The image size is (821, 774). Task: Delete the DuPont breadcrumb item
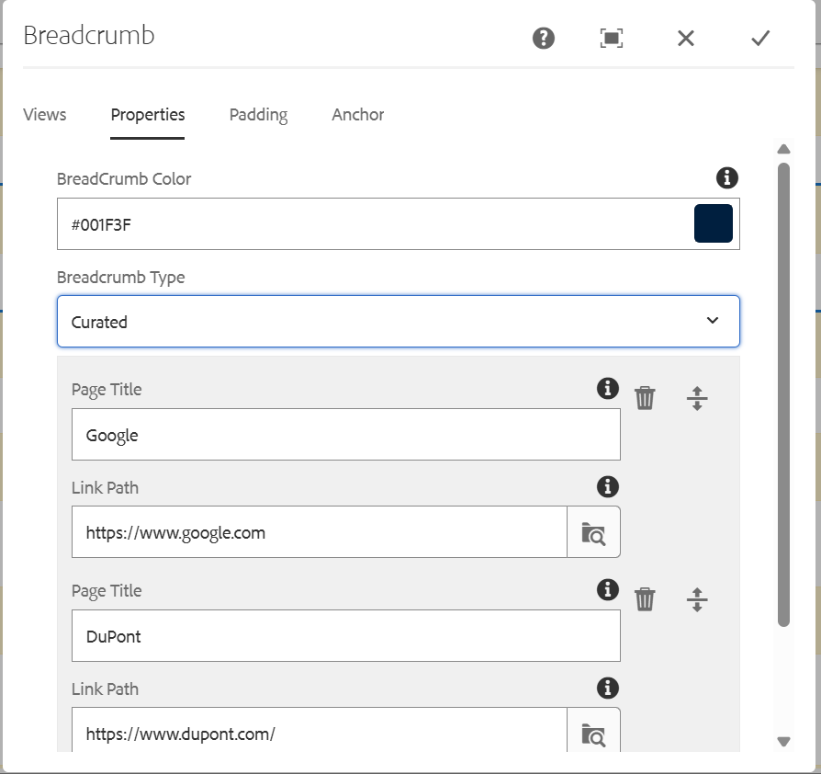(646, 599)
